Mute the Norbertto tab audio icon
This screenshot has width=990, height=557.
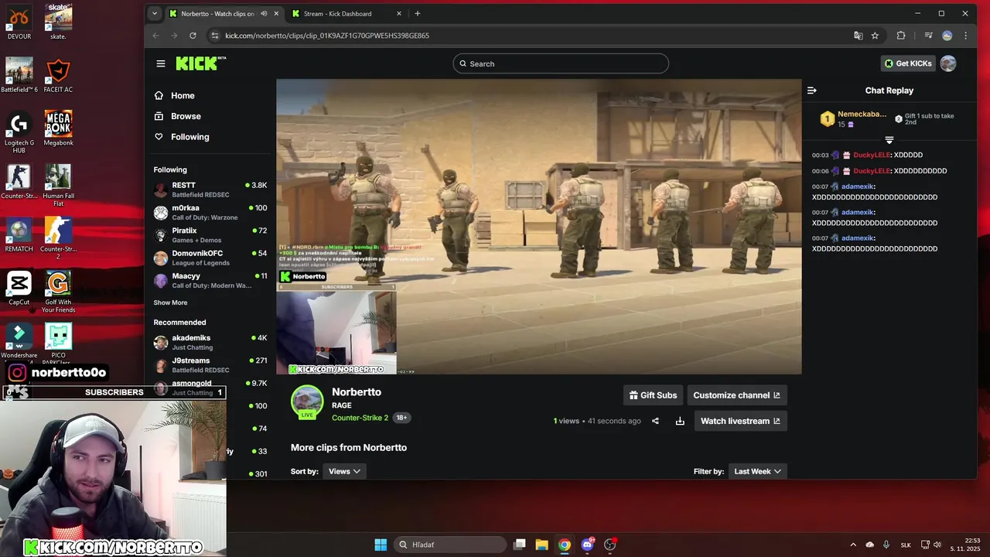(x=264, y=13)
